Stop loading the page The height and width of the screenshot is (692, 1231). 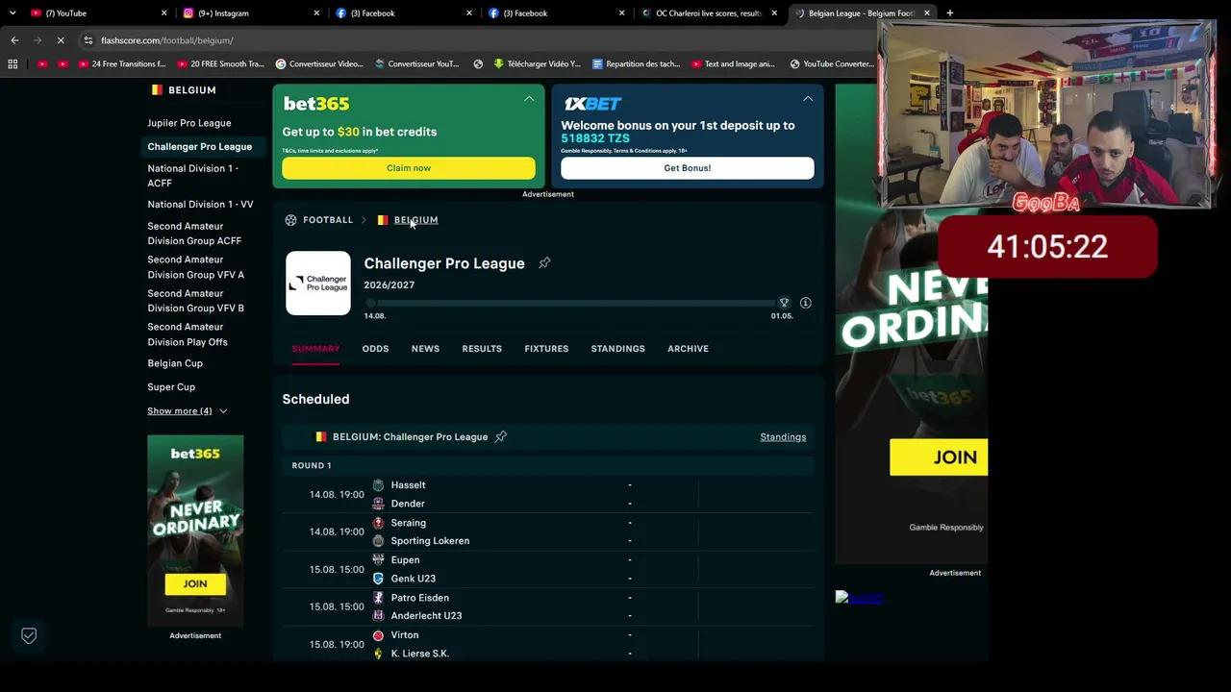(x=60, y=40)
